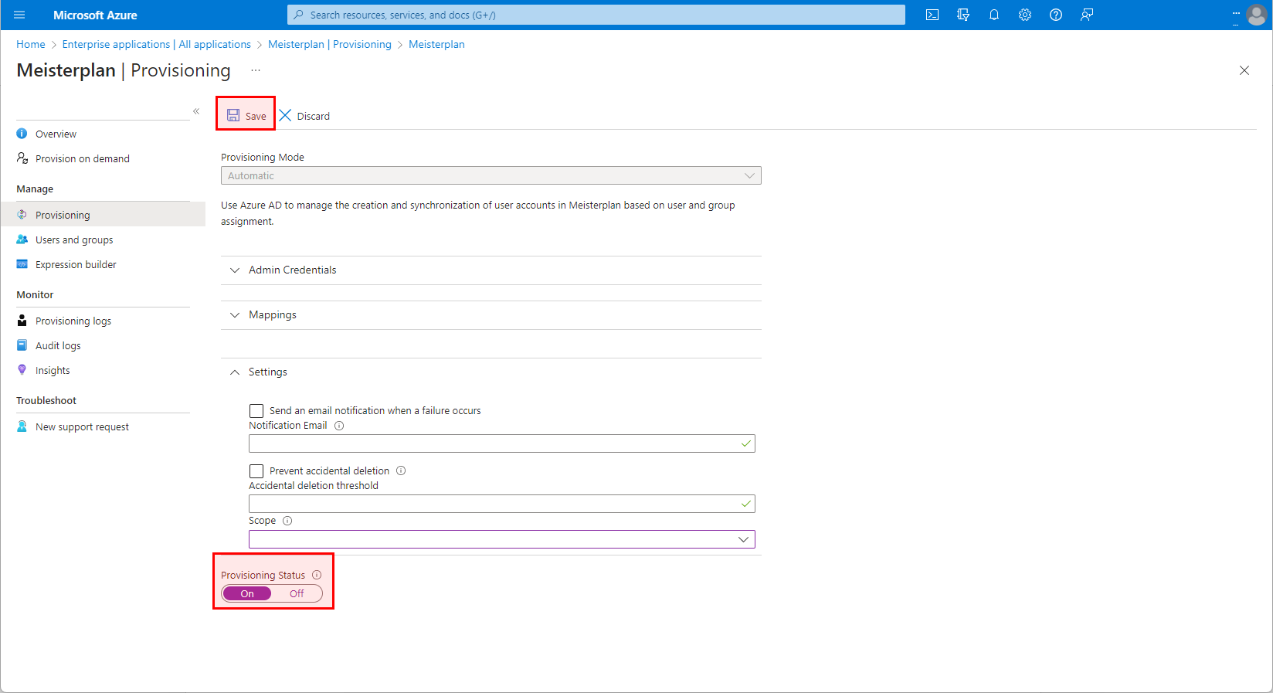Enable email notification on failure checkbox

tap(256, 411)
